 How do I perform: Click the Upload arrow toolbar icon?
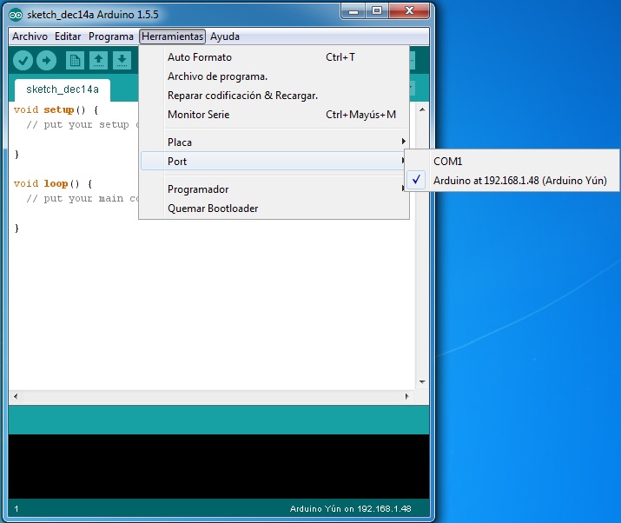point(47,61)
